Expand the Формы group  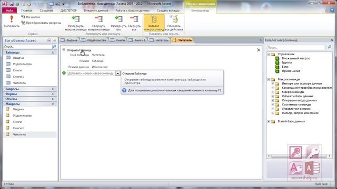pyautogui.click(x=53, y=94)
